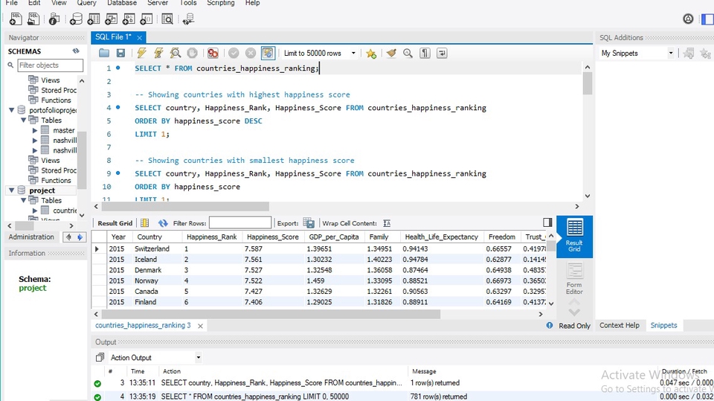Toggle the result side panel visibility
Image resolution: width=714 pixels, height=401 pixels.
[547, 222]
